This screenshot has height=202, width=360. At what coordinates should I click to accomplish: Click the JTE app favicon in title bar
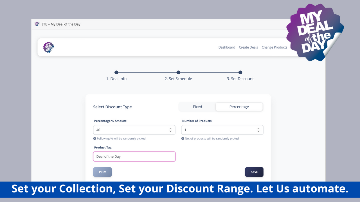point(37,24)
